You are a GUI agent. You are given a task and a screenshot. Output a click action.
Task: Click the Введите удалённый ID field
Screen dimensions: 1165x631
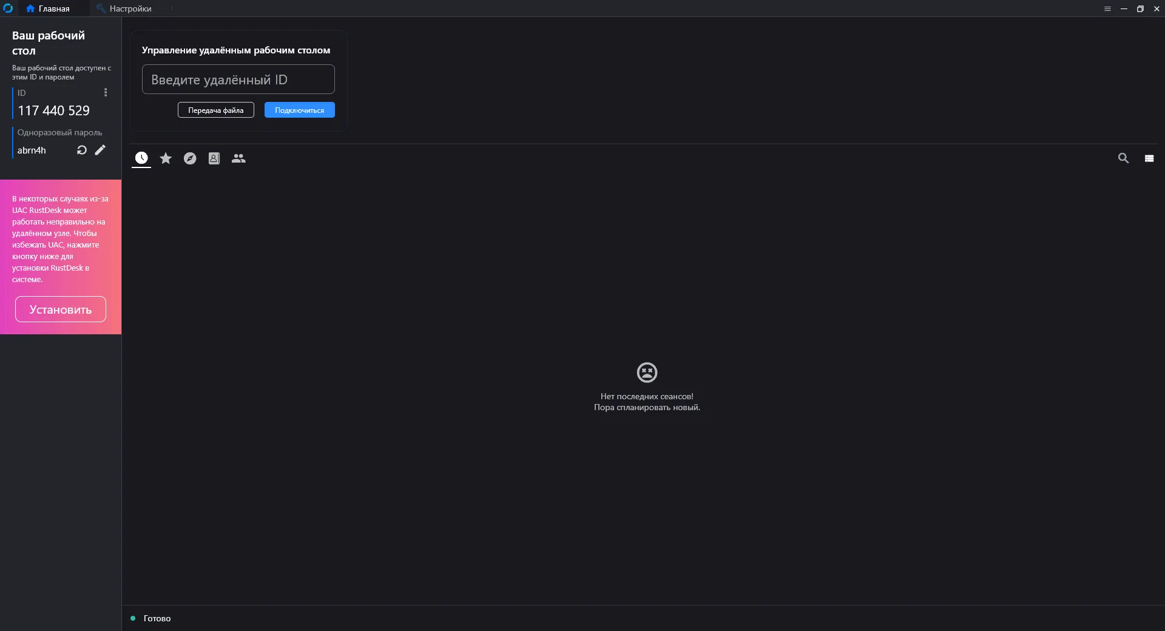(238, 79)
